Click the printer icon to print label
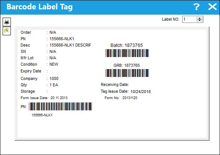 [x=7, y=22]
